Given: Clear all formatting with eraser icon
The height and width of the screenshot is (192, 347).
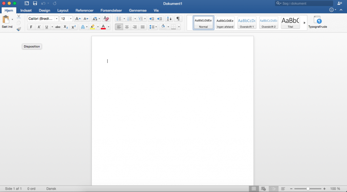Looking at the screenshot, I should click(106, 19).
